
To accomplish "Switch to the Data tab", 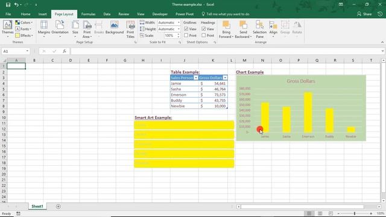I will pyautogui.click(x=107, y=14).
